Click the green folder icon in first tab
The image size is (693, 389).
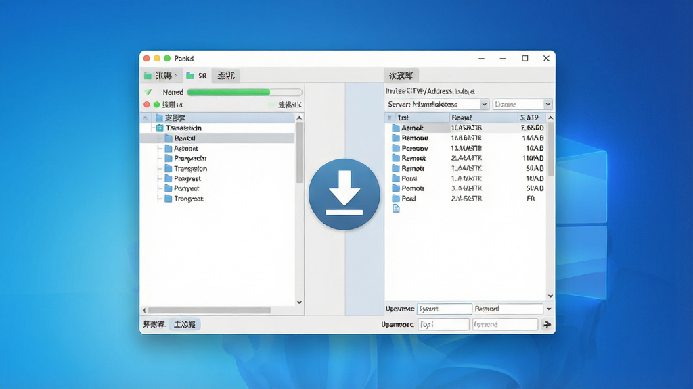tap(148, 76)
